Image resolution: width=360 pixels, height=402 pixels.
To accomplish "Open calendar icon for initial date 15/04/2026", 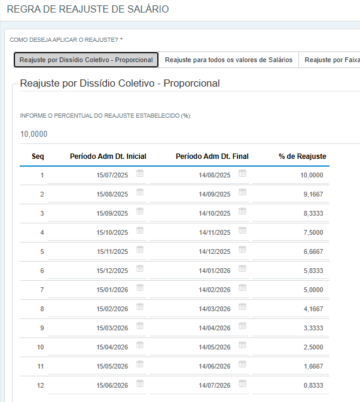I will coord(140,345).
